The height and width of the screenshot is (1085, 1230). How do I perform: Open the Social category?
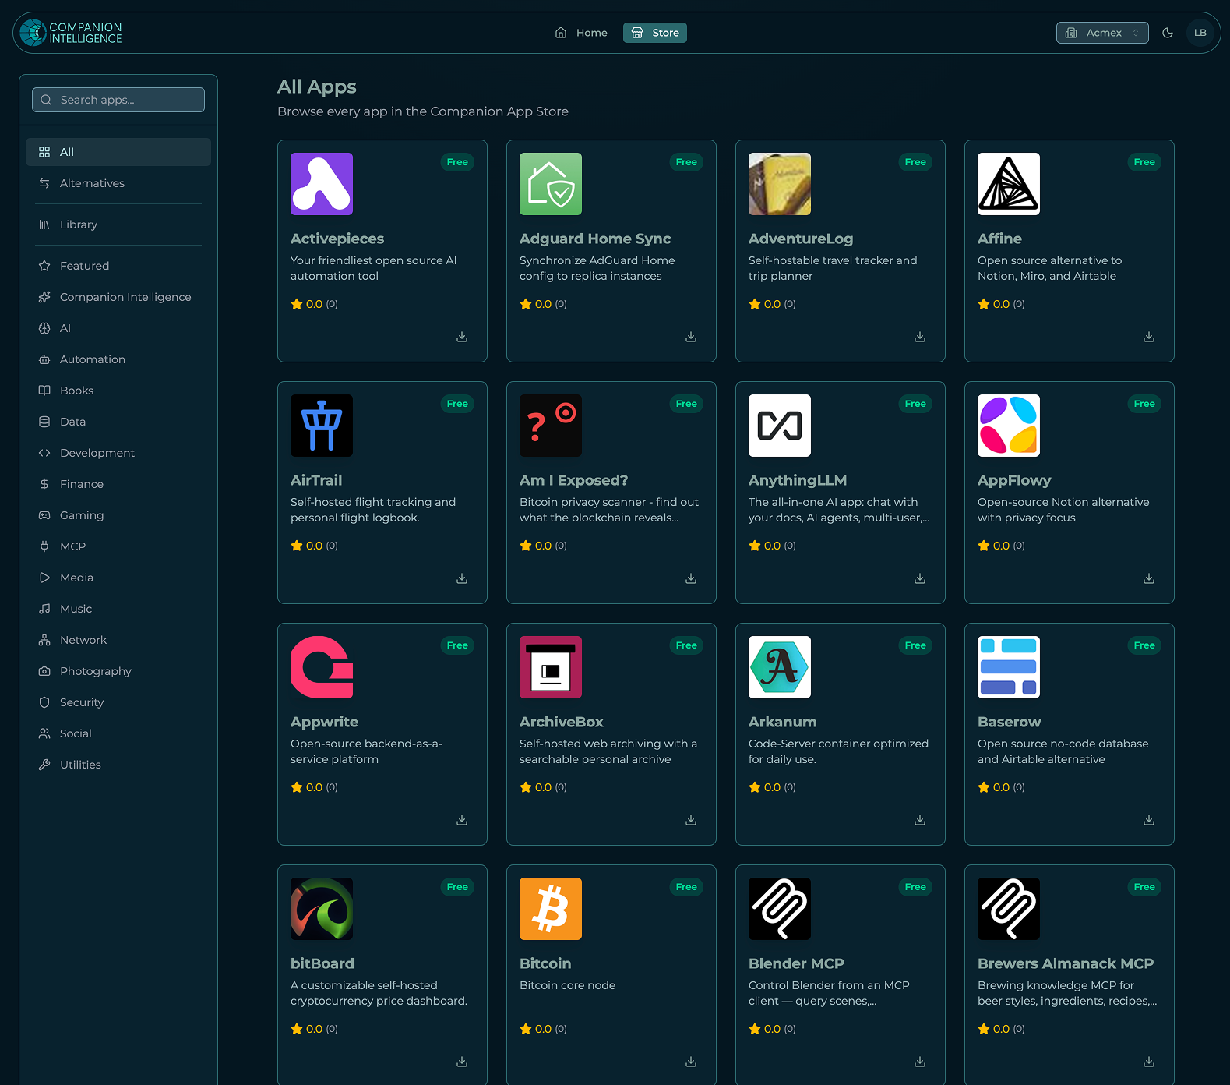coord(118,733)
